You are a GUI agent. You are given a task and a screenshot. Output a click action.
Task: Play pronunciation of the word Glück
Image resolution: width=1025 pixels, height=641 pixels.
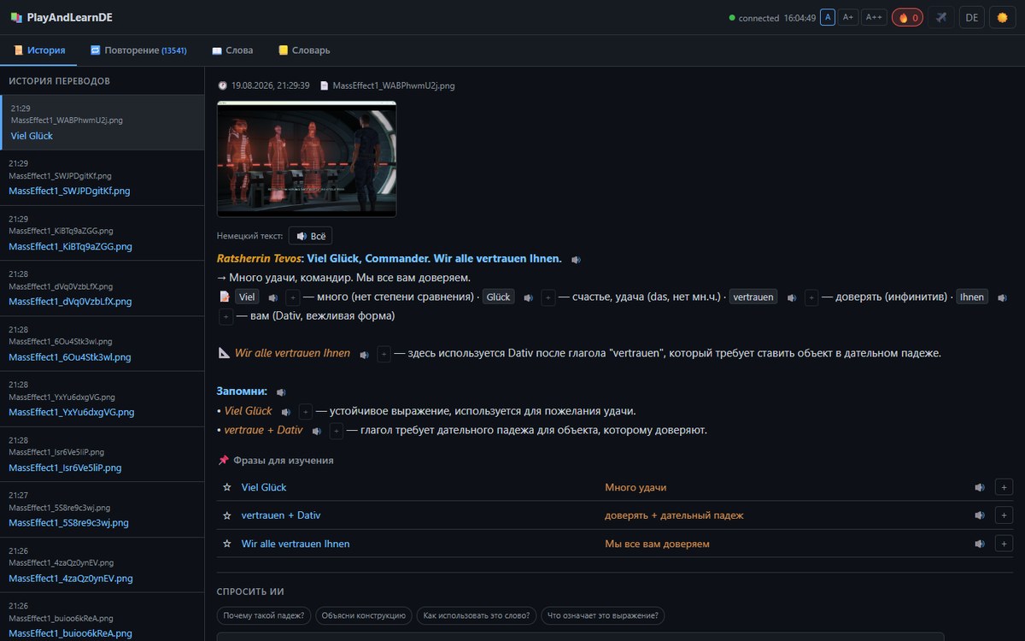(529, 297)
